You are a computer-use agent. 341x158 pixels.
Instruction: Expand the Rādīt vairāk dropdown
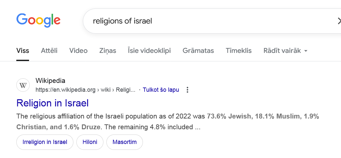point(286,51)
